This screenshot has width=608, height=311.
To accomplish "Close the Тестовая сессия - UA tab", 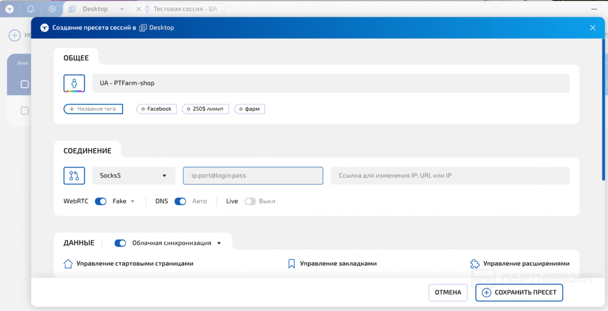I will 138,9.
